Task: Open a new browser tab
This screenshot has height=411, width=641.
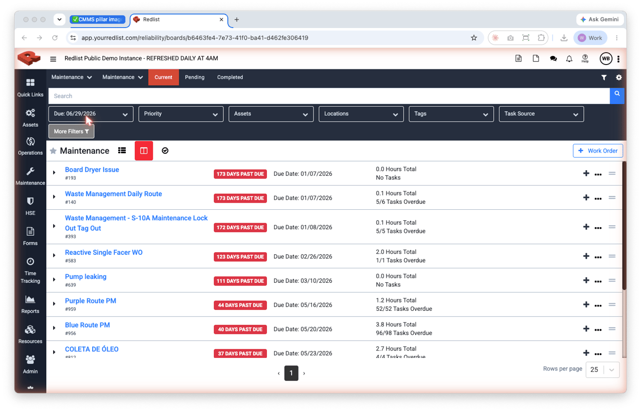Action: [237, 20]
